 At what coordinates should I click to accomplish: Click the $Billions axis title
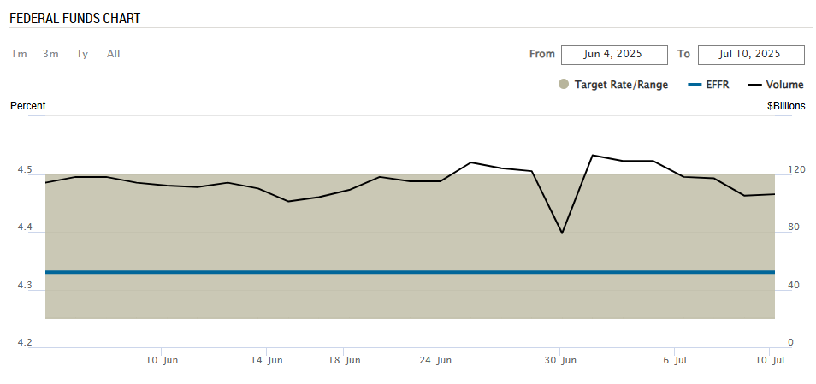tap(786, 106)
